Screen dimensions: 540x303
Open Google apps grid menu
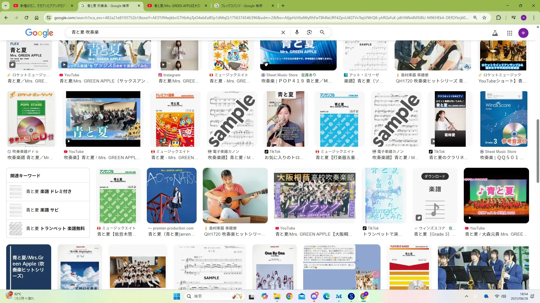click(510, 33)
